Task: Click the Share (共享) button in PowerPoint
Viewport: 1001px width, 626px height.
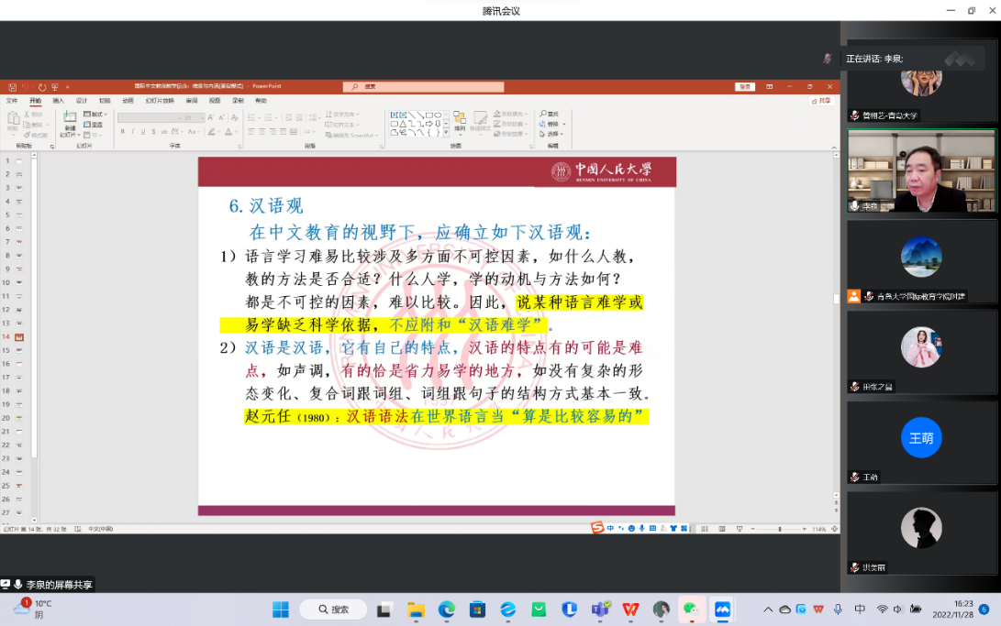Action: [824, 101]
